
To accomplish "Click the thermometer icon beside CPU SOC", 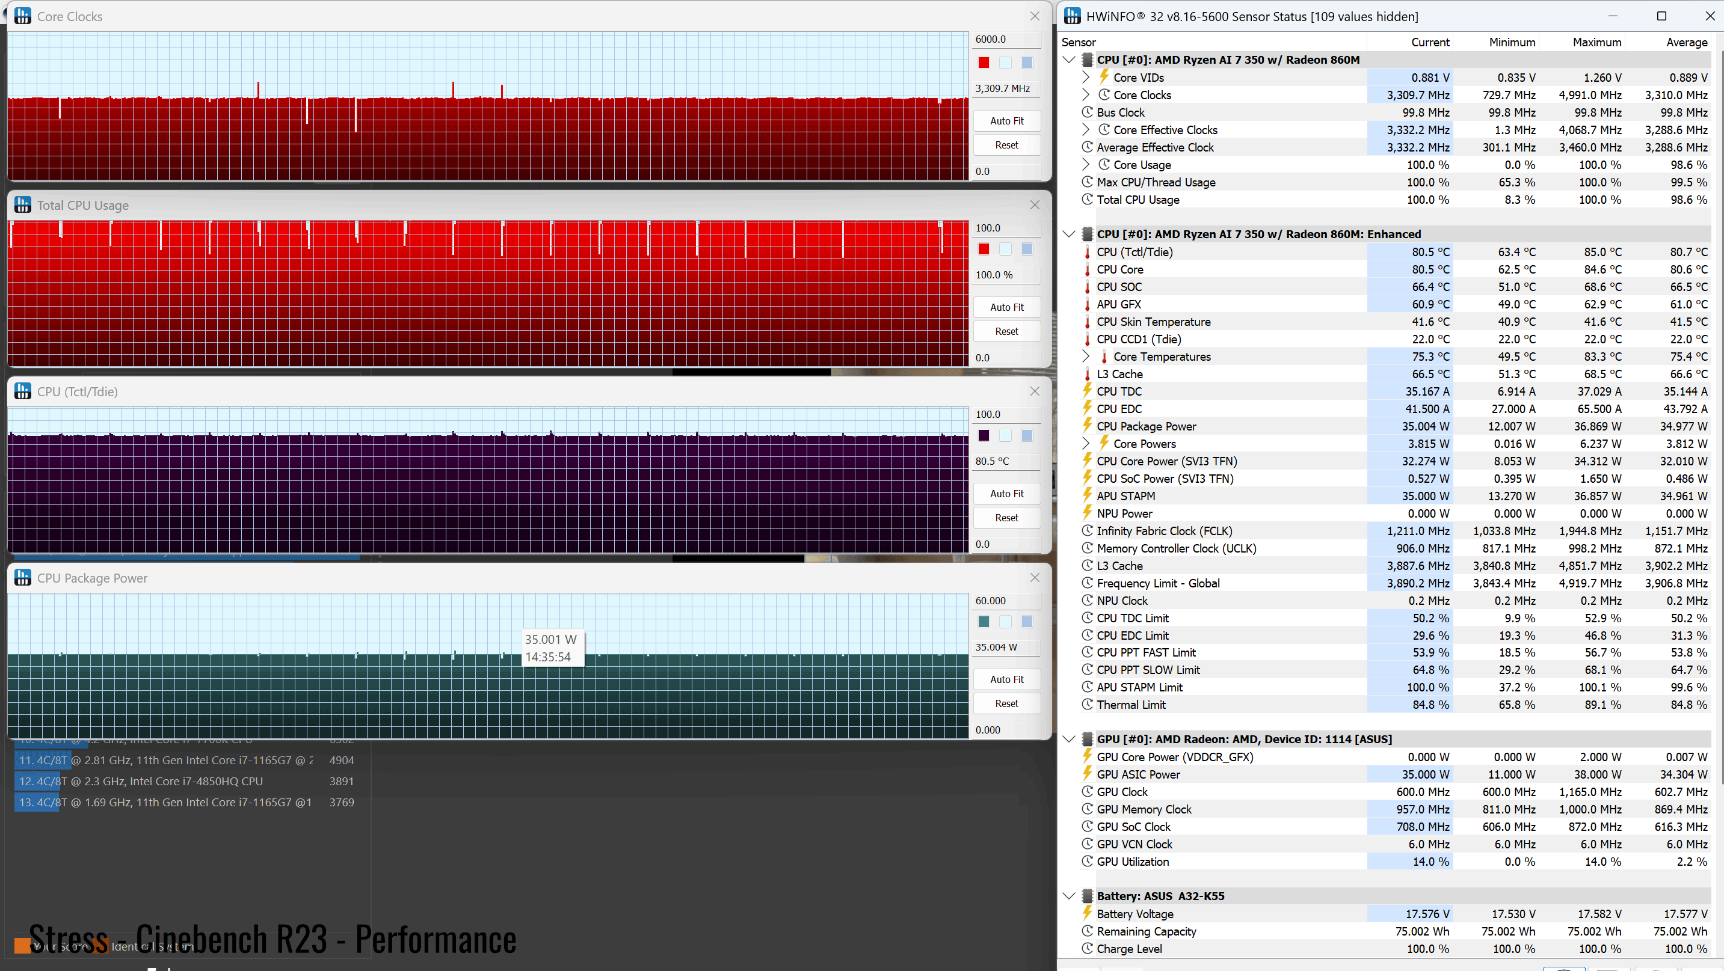I will click(1087, 287).
